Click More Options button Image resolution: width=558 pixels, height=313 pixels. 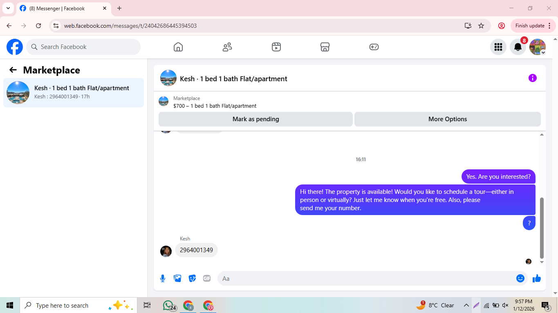click(x=448, y=119)
